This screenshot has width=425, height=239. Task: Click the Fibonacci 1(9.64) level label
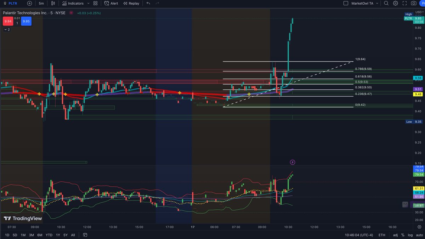coord(361,59)
